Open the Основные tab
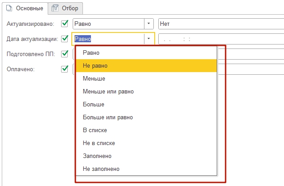The height and width of the screenshot is (186, 284). (x=26, y=8)
